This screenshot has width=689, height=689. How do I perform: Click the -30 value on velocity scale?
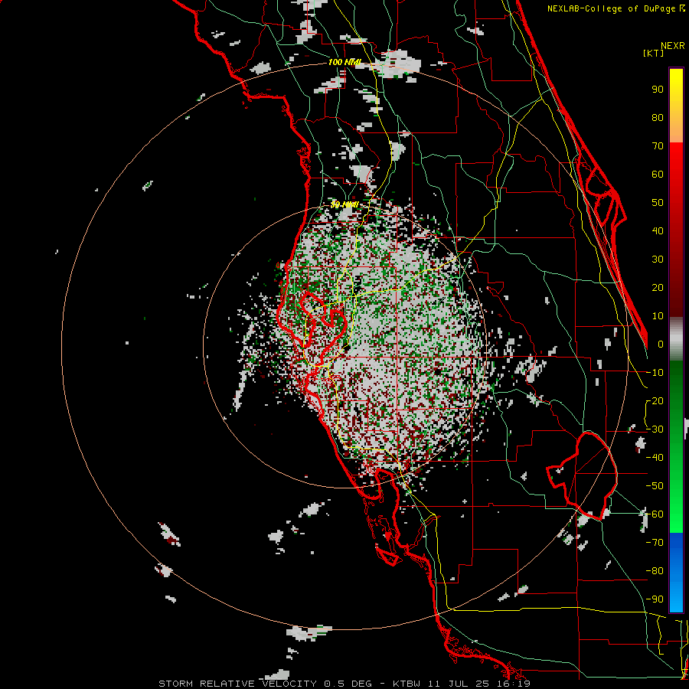[655, 429]
